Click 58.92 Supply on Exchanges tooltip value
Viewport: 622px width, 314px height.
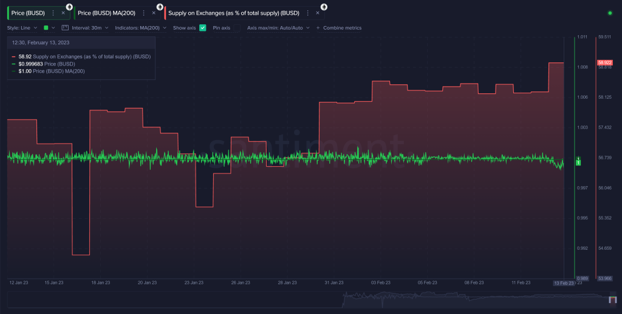[x=25, y=56]
